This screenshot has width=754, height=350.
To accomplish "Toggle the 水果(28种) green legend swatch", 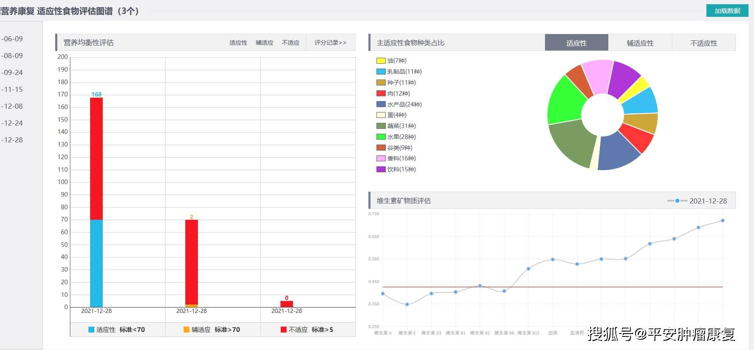I will pos(381,137).
